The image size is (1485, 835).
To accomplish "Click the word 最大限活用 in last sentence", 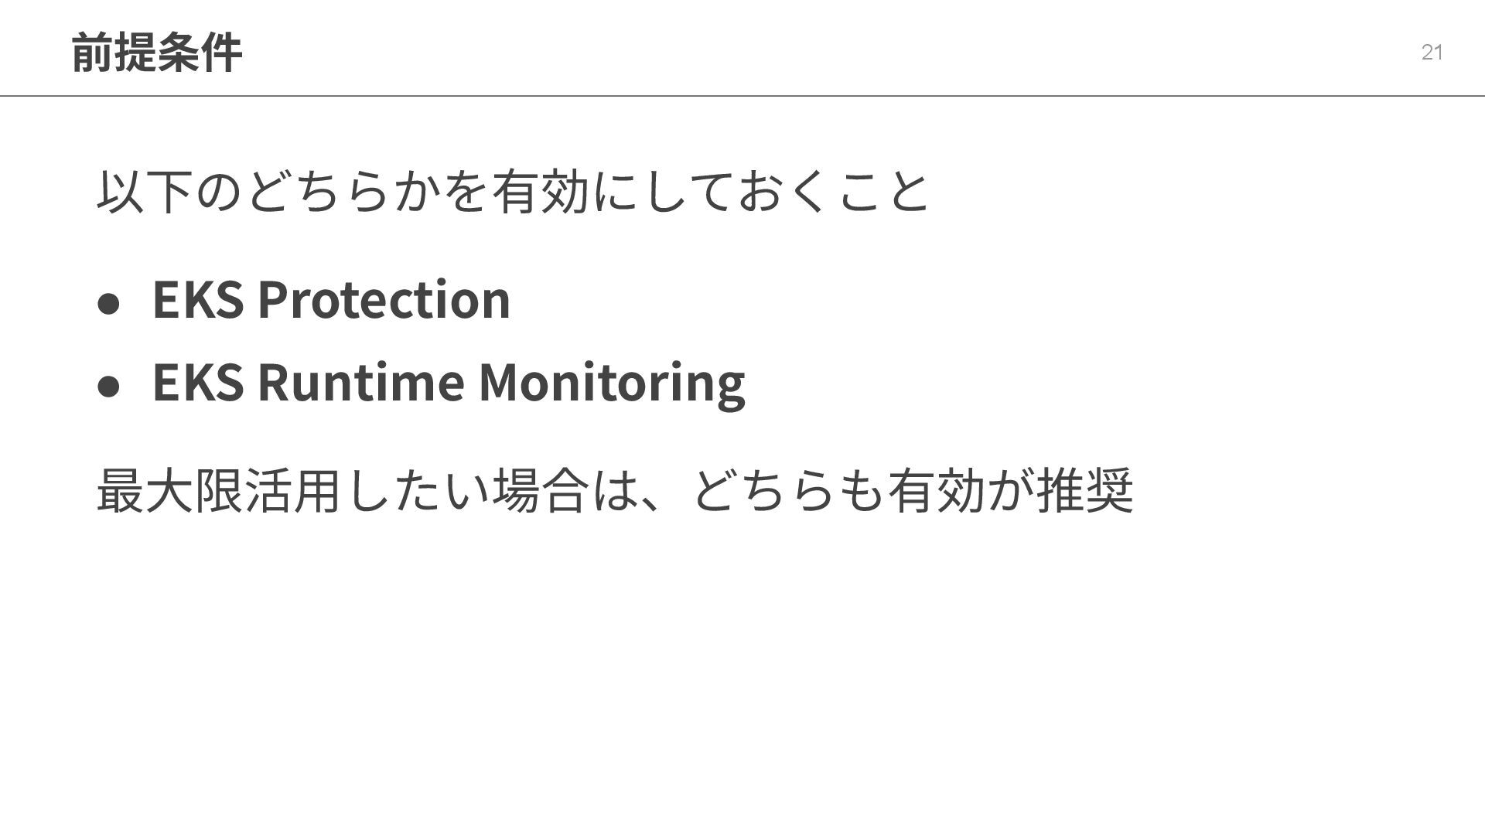I will coord(219,490).
